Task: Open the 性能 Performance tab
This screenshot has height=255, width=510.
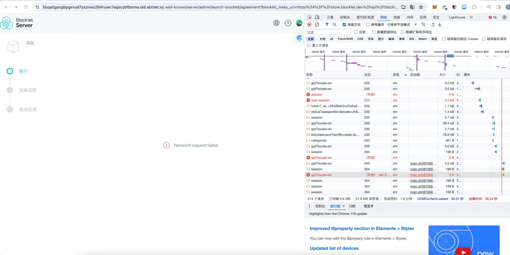Action: pos(397,17)
